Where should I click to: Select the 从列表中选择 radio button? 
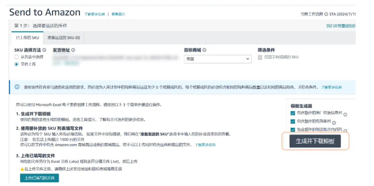pyautogui.click(x=16, y=57)
